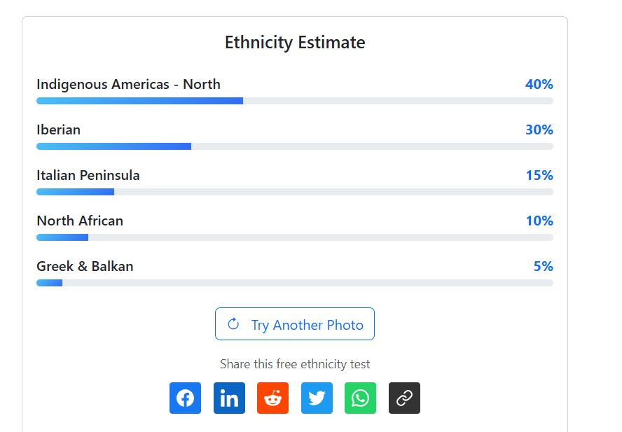Click the refresh icon in Try Another Photo

pos(234,324)
